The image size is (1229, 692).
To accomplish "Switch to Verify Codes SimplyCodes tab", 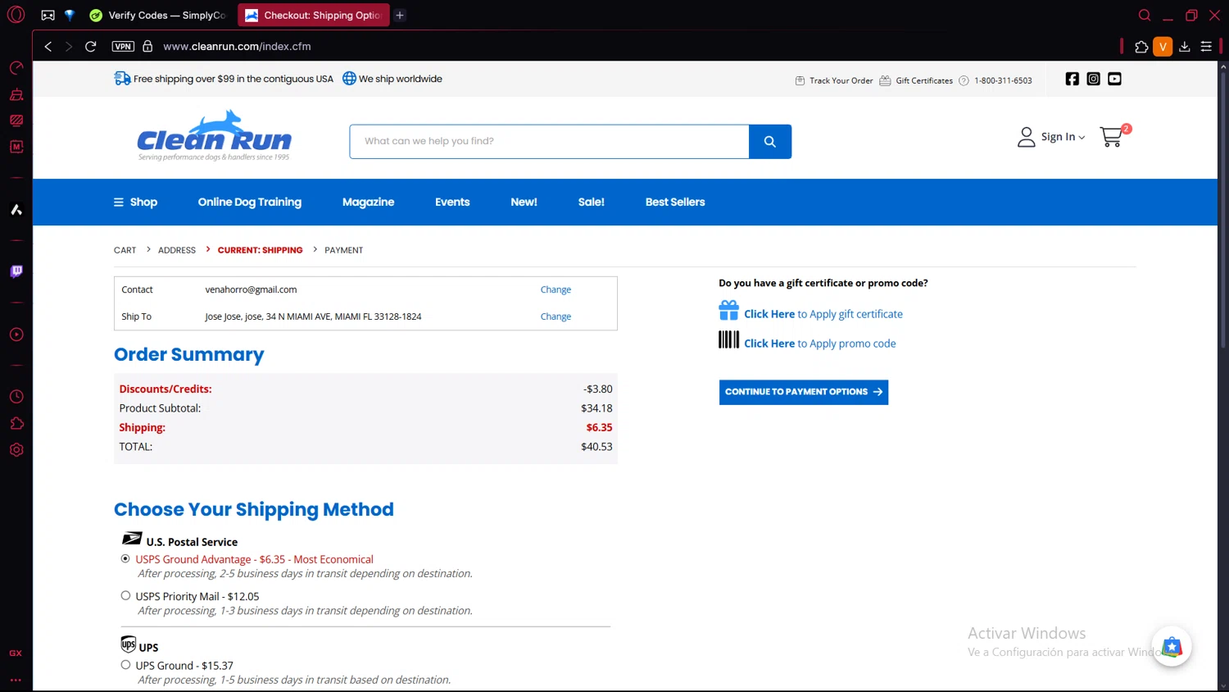I will [158, 15].
